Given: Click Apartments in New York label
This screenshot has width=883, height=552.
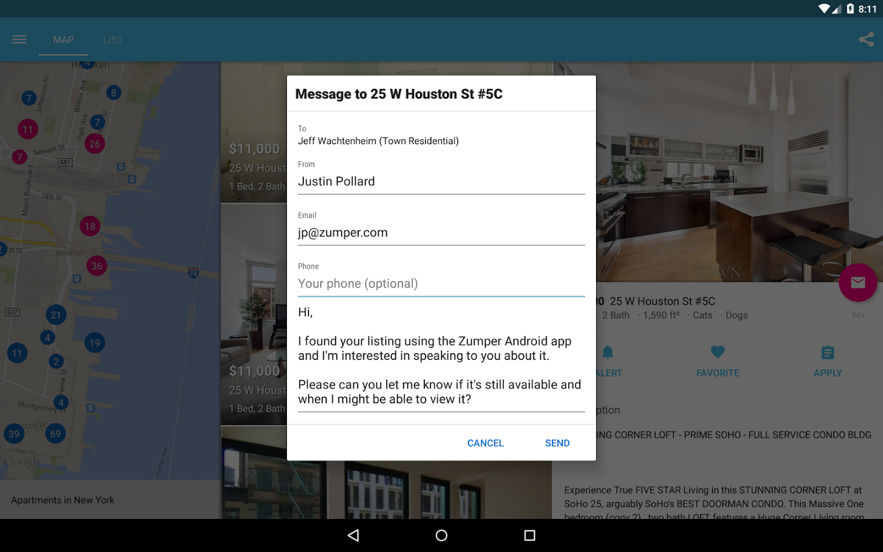Looking at the screenshot, I should pyautogui.click(x=63, y=500).
